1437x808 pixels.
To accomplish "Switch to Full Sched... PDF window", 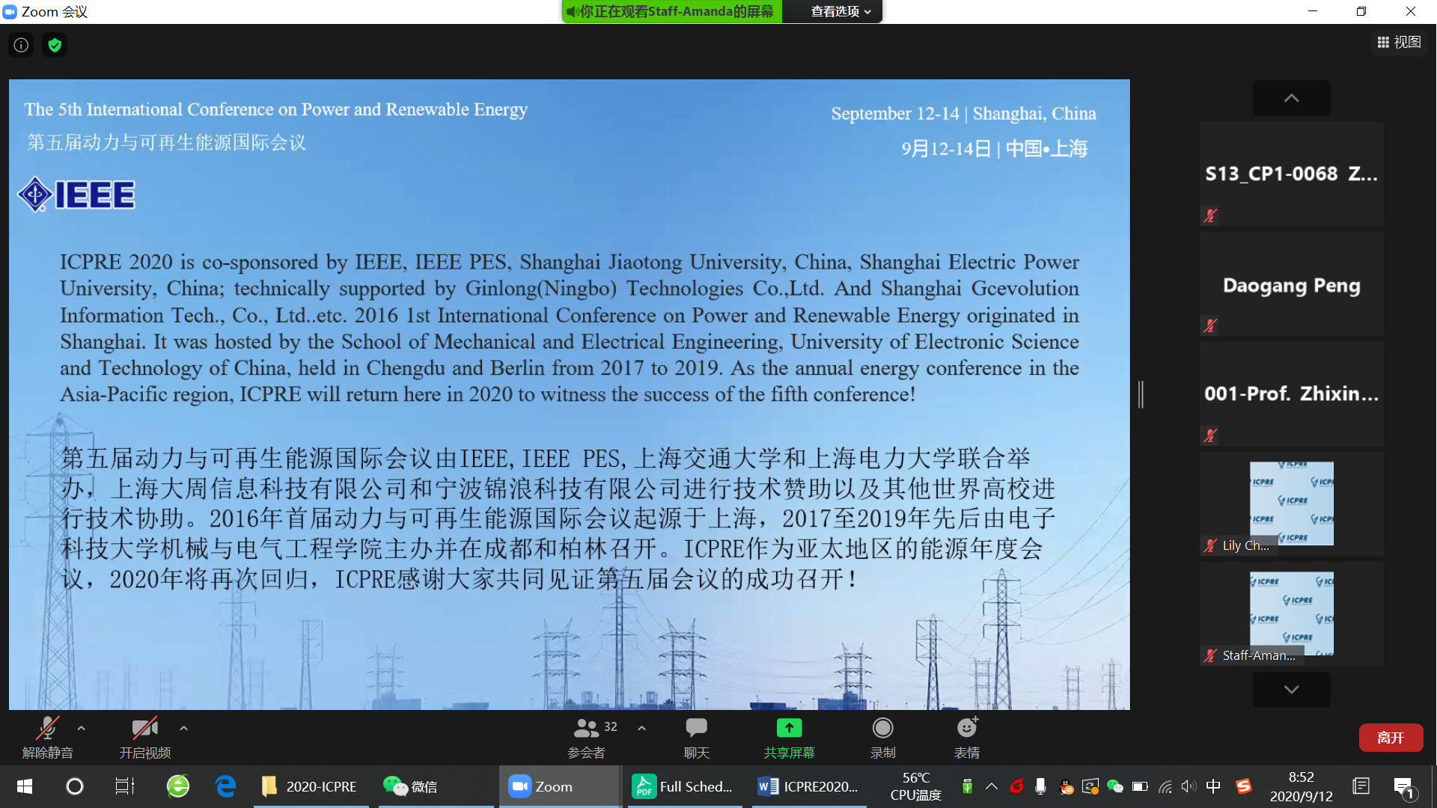I will point(684,786).
